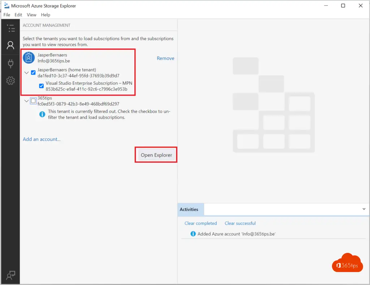Screen dimensions: 370x285
Task: Click the Feedback icon at sidebar bottom
Action: click(10, 275)
